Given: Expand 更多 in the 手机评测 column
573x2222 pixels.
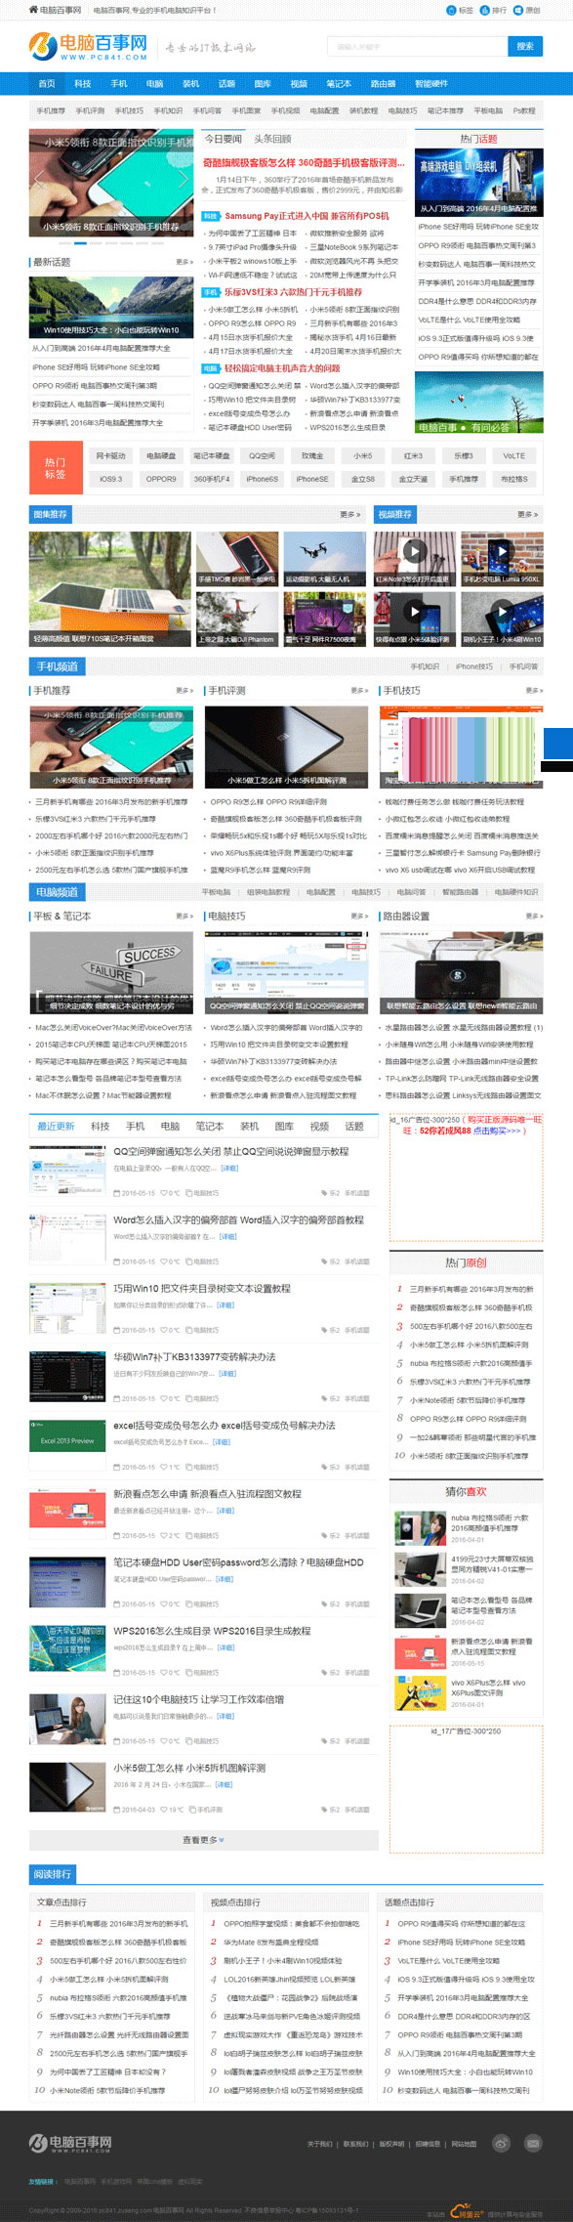Looking at the screenshot, I should [x=358, y=691].
